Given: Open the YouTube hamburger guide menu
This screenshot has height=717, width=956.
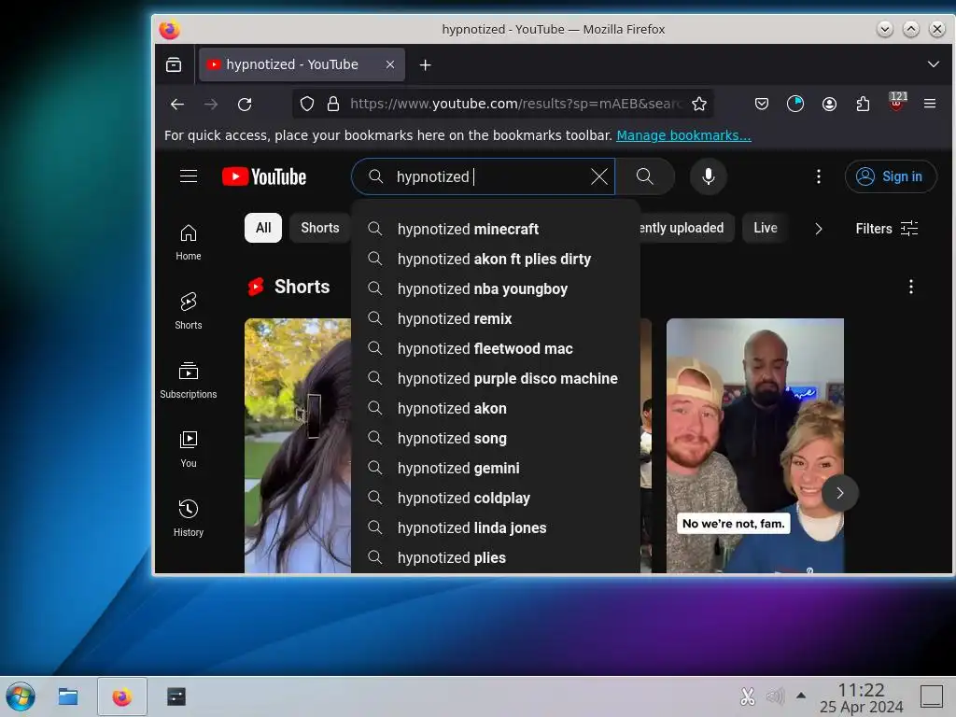Looking at the screenshot, I should coord(189,176).
